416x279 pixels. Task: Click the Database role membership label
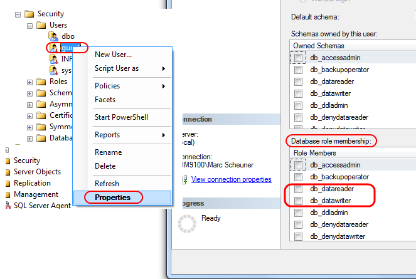click(x=331, y=141)
